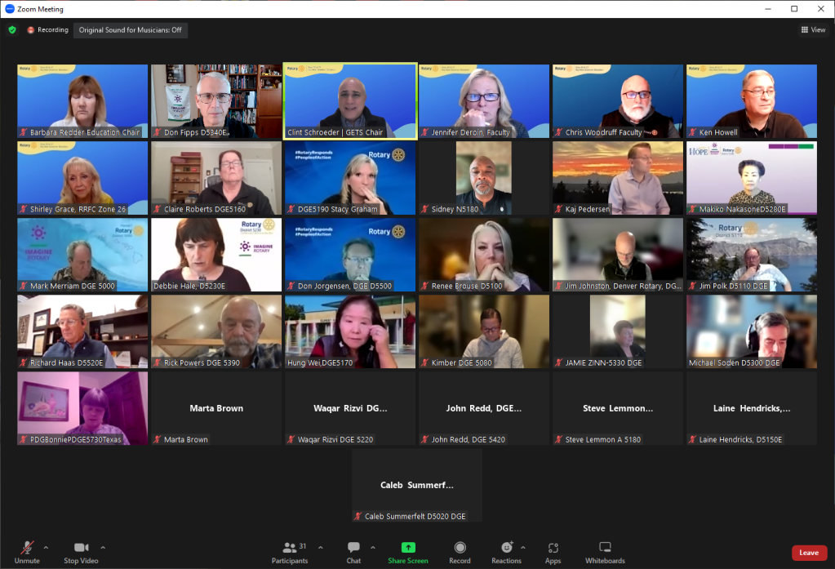This screenshot has width=835, height=569.
Task: Open the Whiteboards tool
Action: click(x=605, y=548)
